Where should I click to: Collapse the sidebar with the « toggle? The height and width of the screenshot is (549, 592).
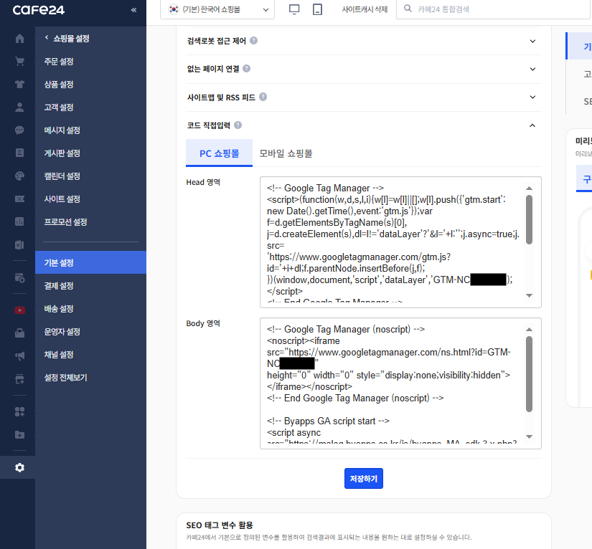point(133,10)
